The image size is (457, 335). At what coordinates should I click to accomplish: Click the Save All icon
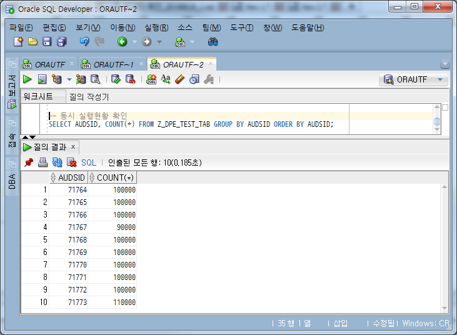tap(61, 42)
